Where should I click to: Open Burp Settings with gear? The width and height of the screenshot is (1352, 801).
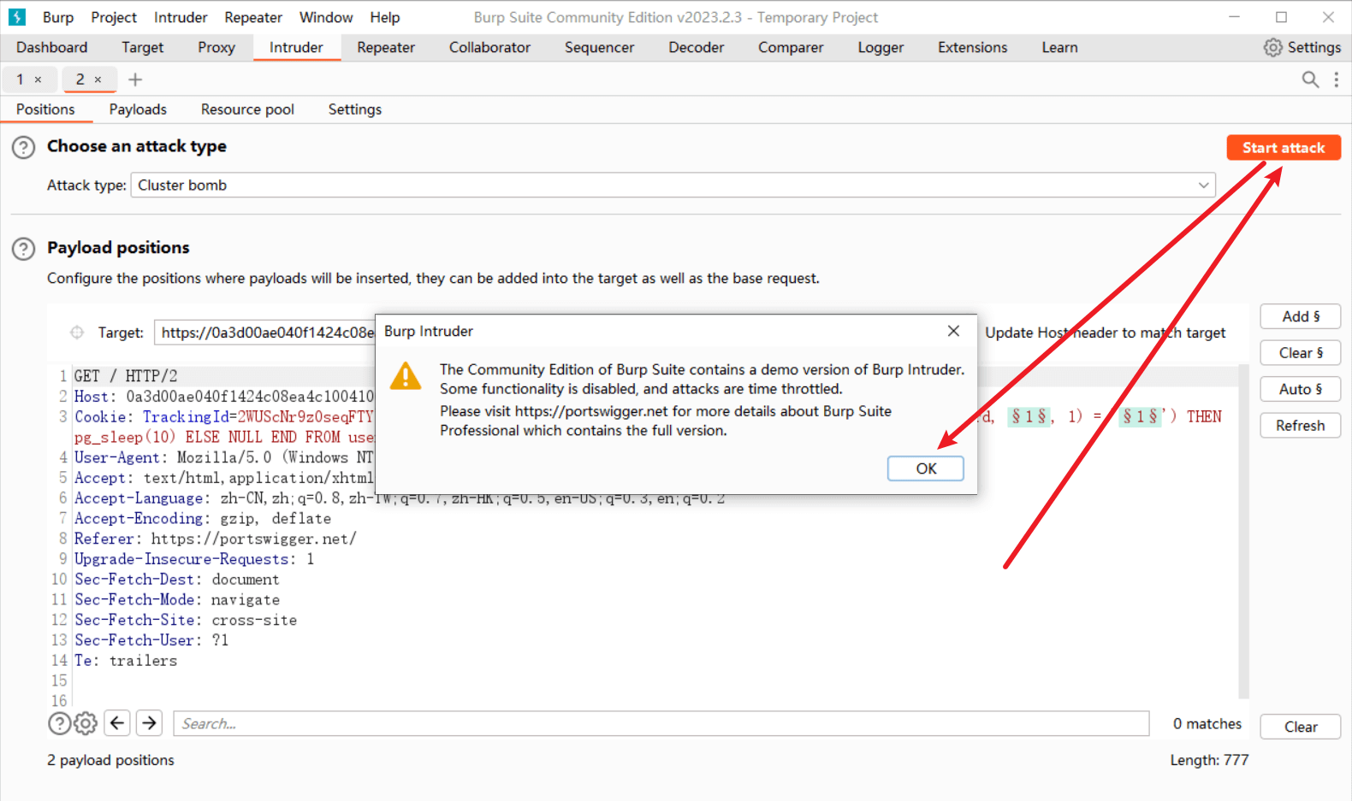(1302, 48)
